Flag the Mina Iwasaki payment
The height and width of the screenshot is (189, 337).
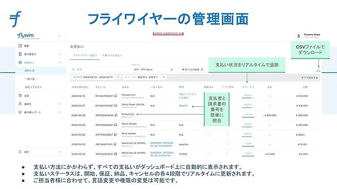click(x=227, y=134)
